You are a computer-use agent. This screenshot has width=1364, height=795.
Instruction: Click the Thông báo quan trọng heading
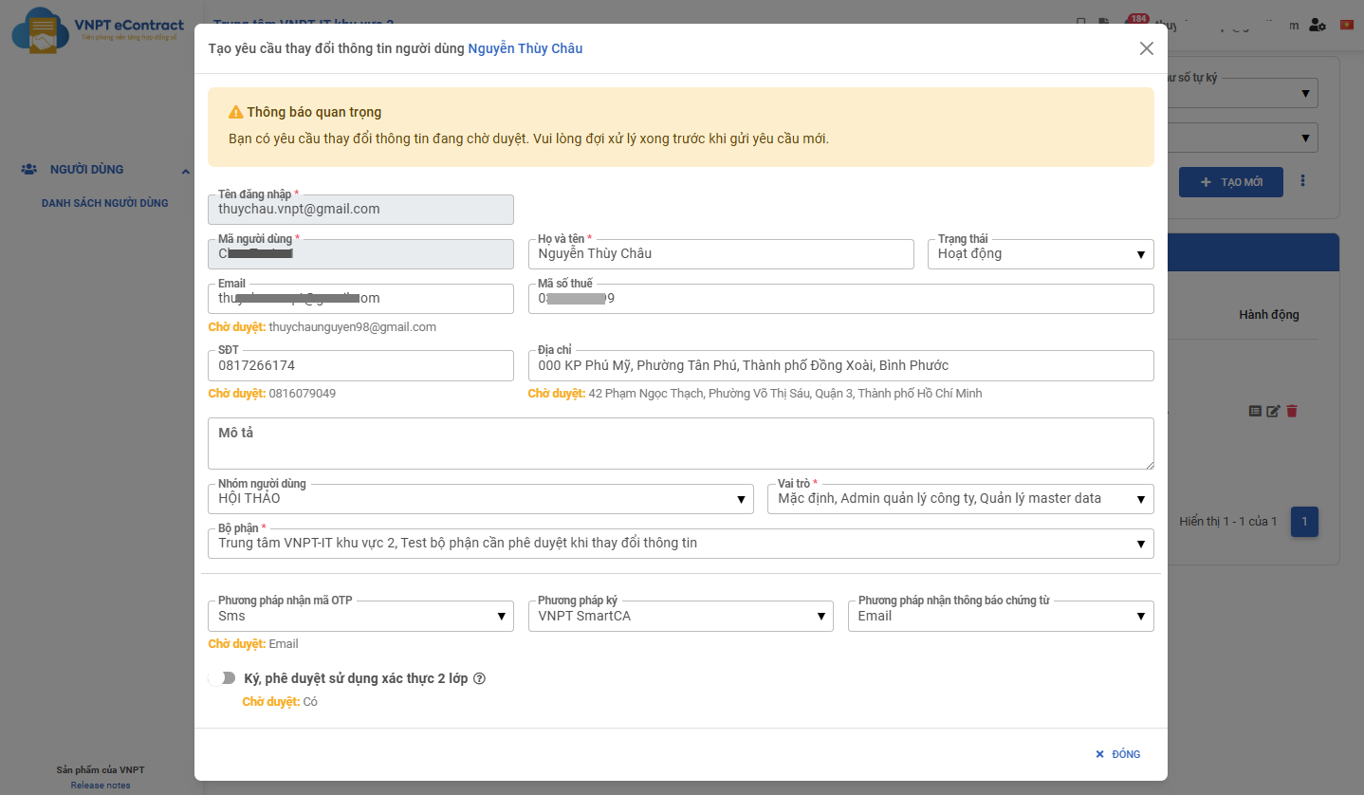click(x=314, y=112)
